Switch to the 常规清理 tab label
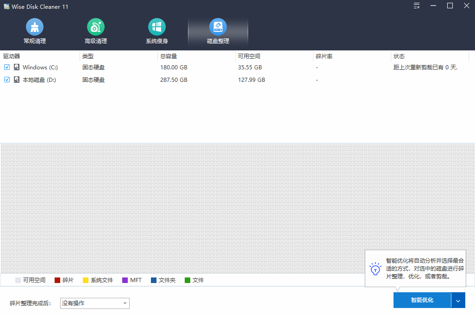 point(35,41)
